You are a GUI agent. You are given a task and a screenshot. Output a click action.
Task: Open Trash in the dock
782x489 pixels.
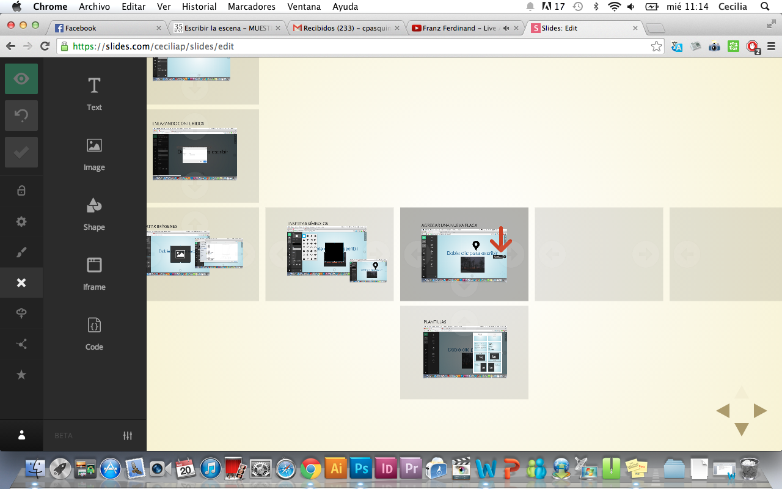tap(749, 469)
